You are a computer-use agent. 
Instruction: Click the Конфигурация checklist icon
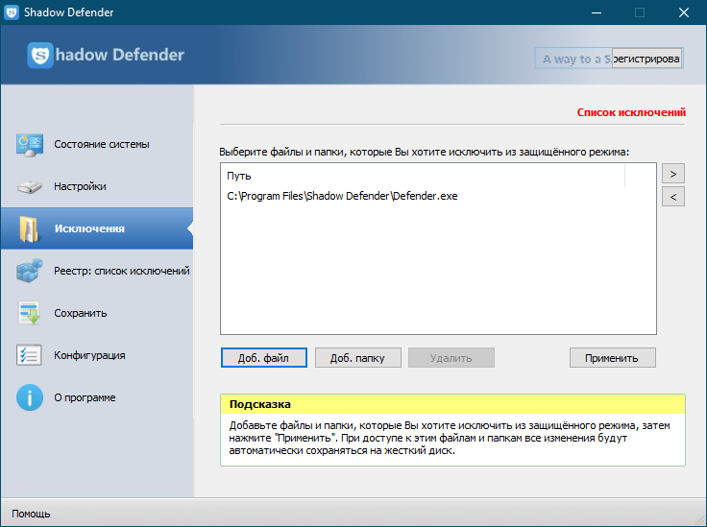point(29,355)
